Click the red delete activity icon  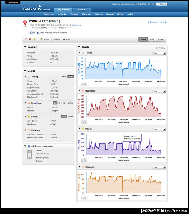(30, 40)
